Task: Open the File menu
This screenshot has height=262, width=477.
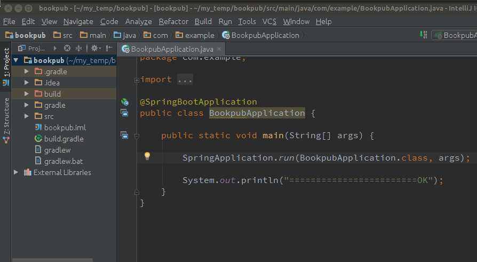Action: [x=9, y=21]
